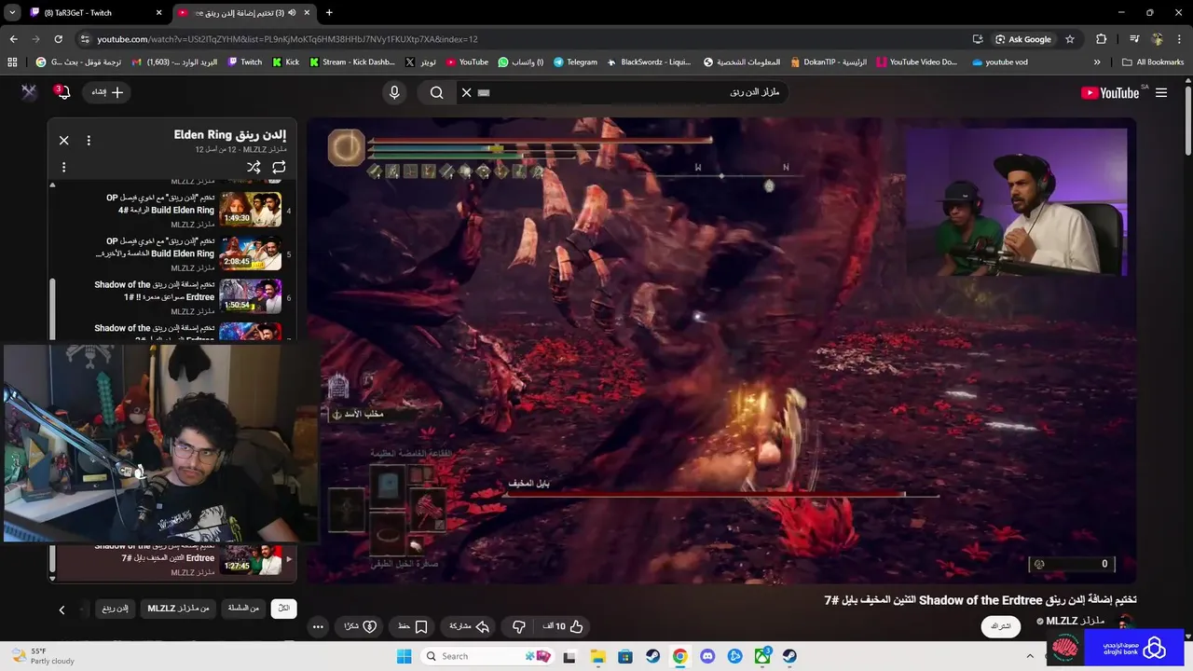Image resolution: width=1193 pixels, height=671 pixels.
Task: Open the tab search dropdown arrow
Action: click(x=12, y=12)
